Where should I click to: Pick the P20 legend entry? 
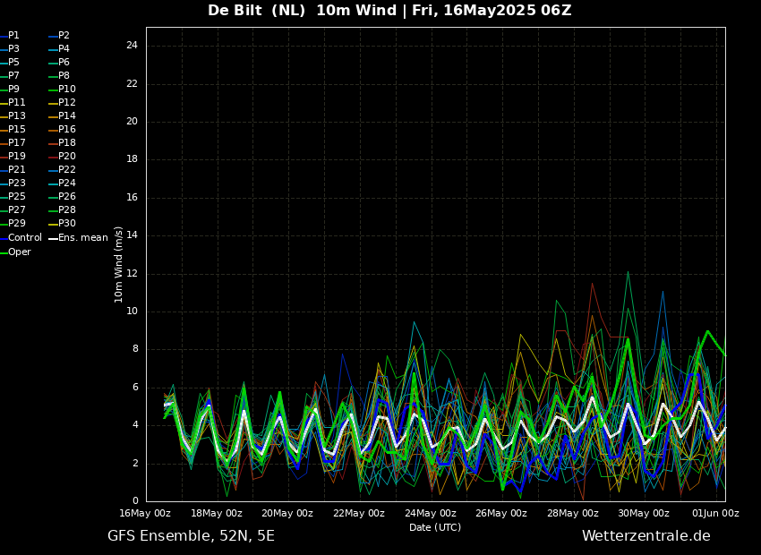coord(67,157)
